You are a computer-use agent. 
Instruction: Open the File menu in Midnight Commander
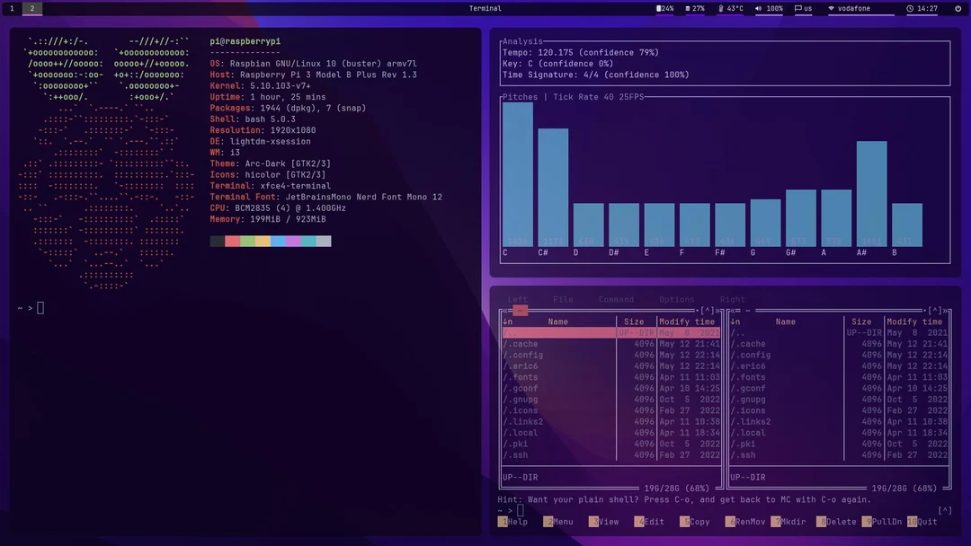565,299
